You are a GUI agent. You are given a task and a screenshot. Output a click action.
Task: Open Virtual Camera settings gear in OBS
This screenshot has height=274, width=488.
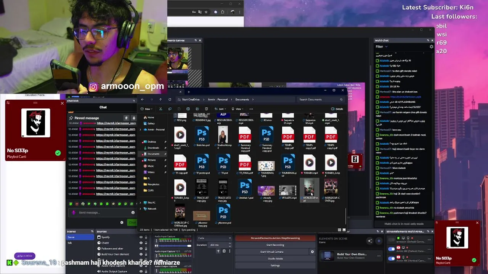click(x=312, y=252)
